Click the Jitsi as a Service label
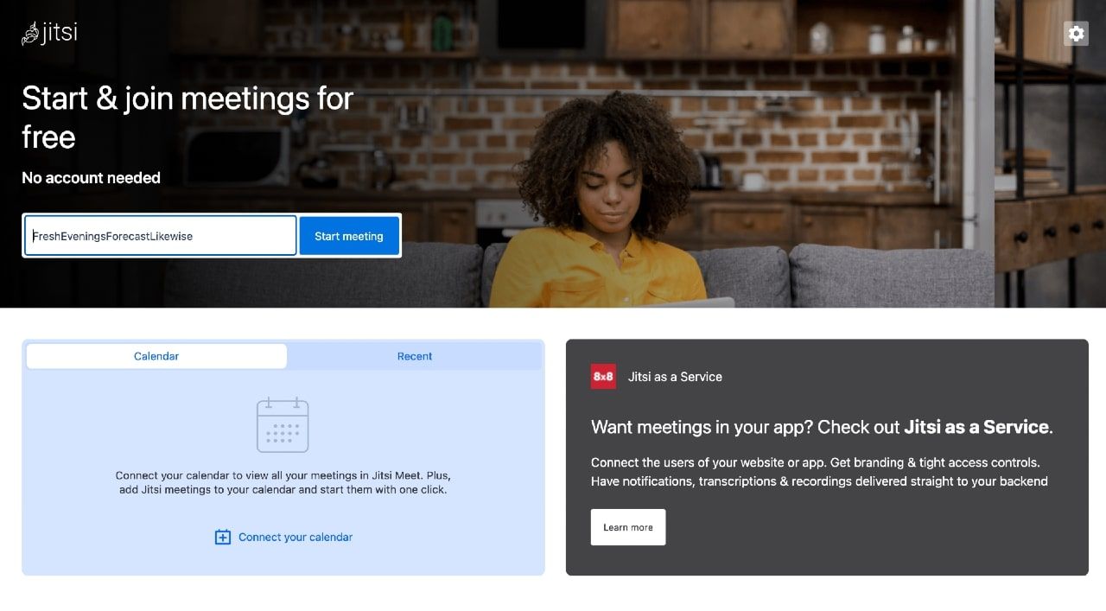The width and height of the screenshot is (1106, 611). click(675, 377)
